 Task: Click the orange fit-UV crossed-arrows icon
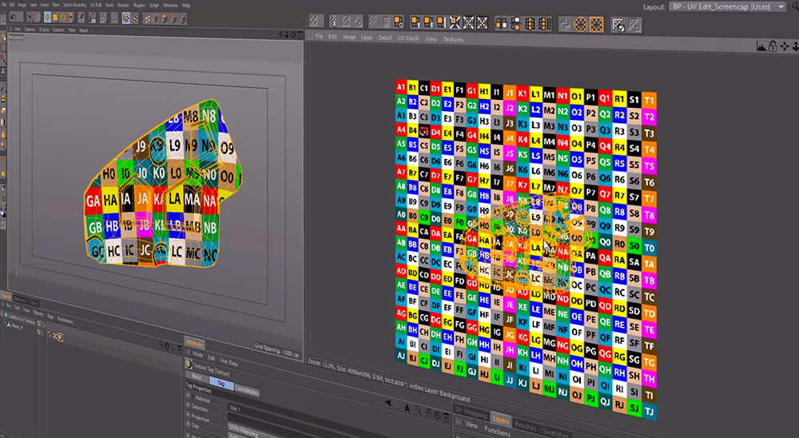pos(455,22)
